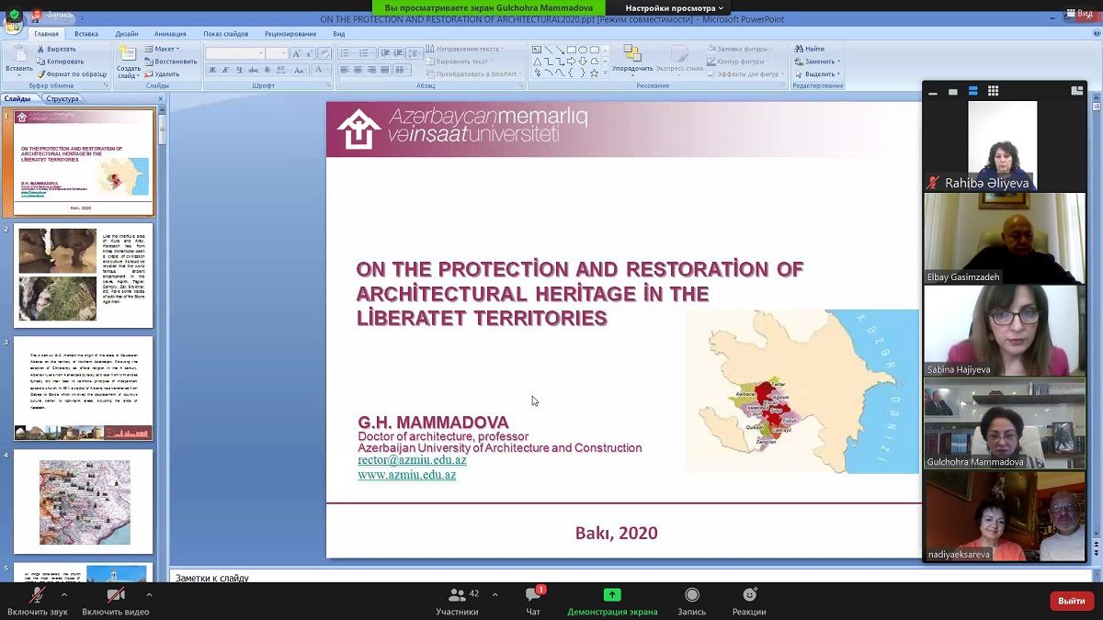Open the numbered list dropdown

coord(366,53)
